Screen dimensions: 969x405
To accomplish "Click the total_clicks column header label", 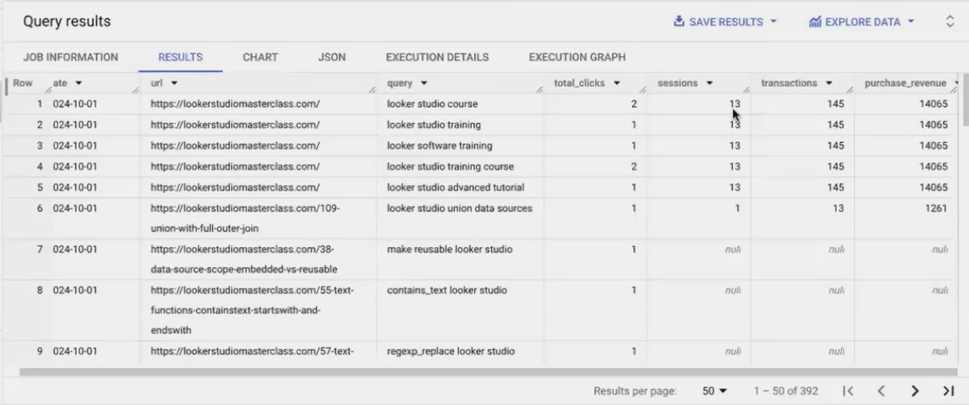I will click(580, 83).
